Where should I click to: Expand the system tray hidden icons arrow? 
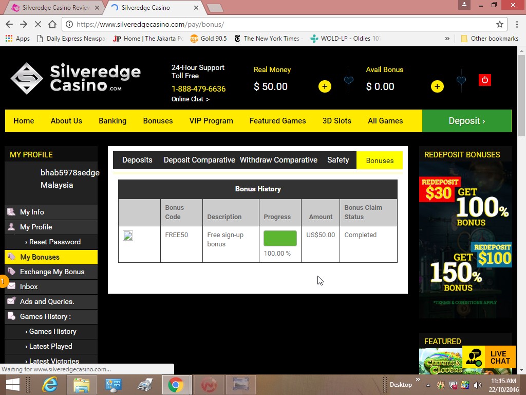(428, 385)
